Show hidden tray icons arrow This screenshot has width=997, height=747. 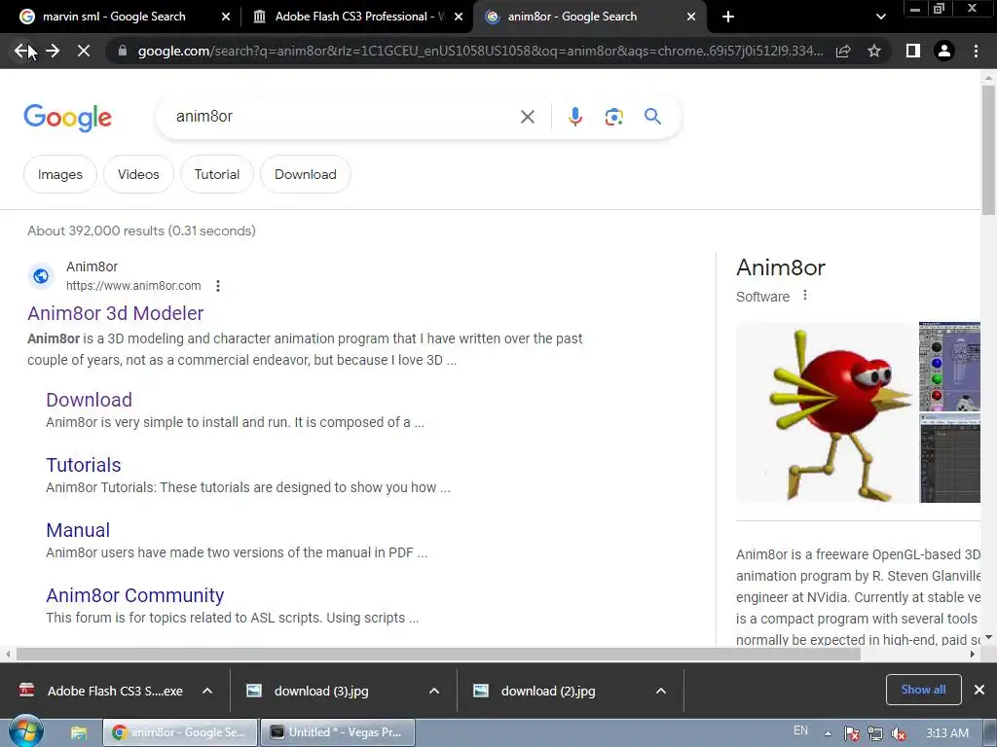click(828, 733)
